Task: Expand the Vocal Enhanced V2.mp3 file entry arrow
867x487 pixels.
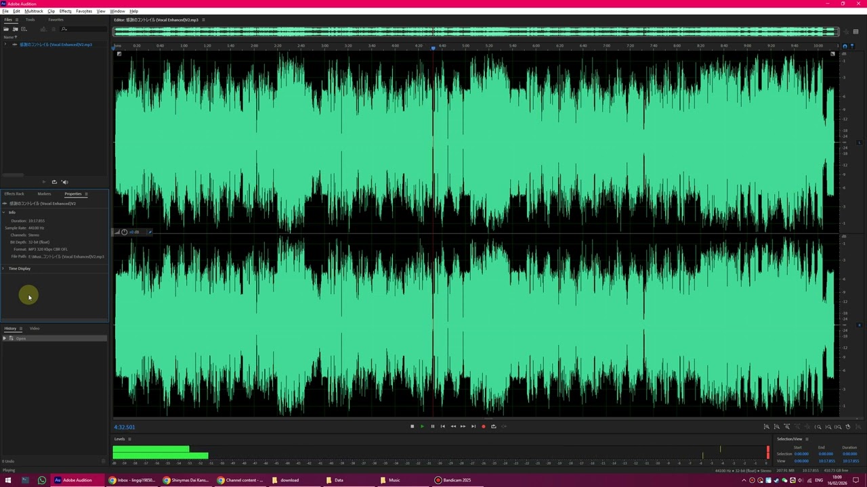Action: [x=5, y=45]
